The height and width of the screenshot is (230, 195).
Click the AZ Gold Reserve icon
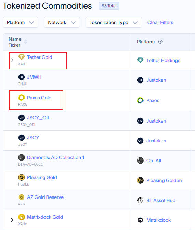[x=22, y=197]
